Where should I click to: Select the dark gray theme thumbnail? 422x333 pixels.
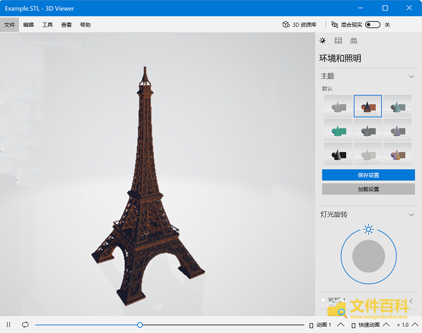(x=368, y=130)
